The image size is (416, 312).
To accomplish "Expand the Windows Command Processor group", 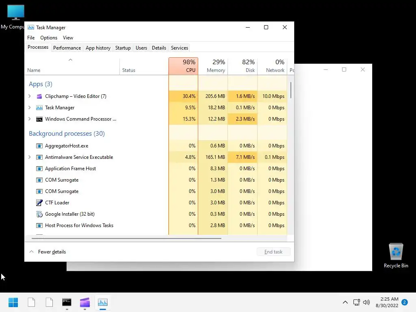I will [29, 119].
